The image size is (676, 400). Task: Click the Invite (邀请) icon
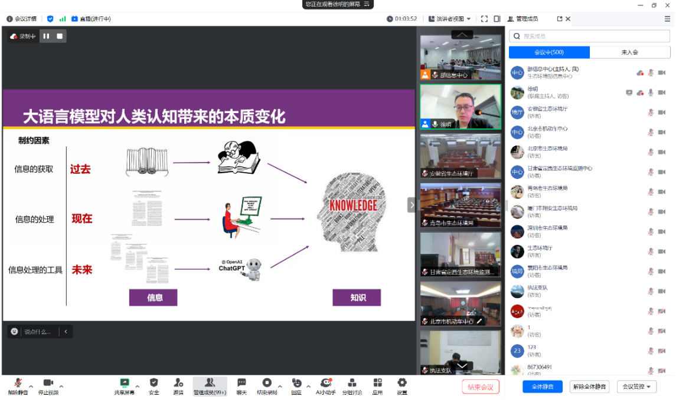pos(178,384)
